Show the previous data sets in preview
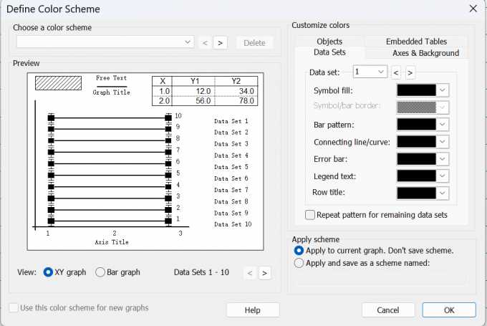The image size is (487, 326). coord(250,273)
